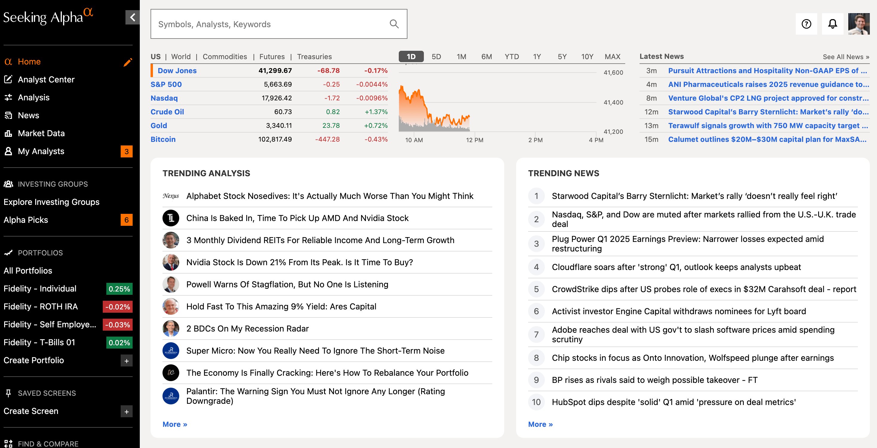This screenshot has width=877, height=448.
Task: Select the 1Y chart range
Action: (537, 56)
